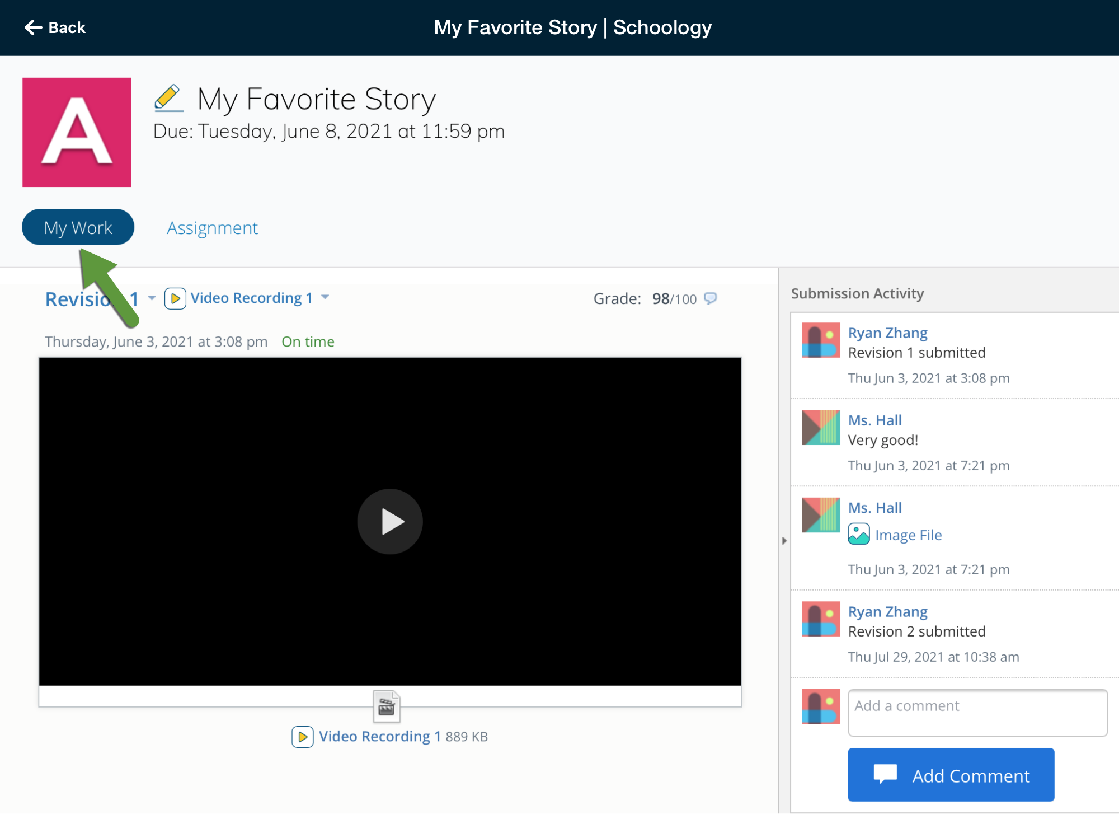This screenshot has width=1119, height=819.
Task: Click Ms. Hall's name above Very good!
Action: (874, 420)
